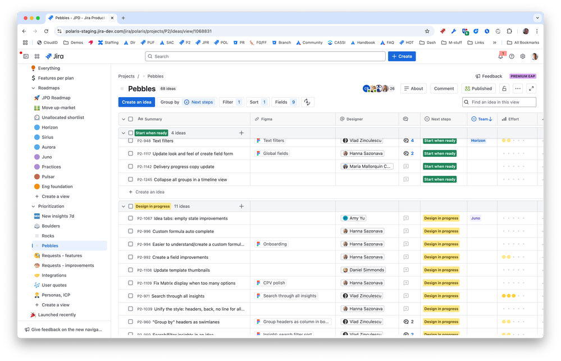
Task: Open the more actions ellipsis menu
Action: [518, 88]
